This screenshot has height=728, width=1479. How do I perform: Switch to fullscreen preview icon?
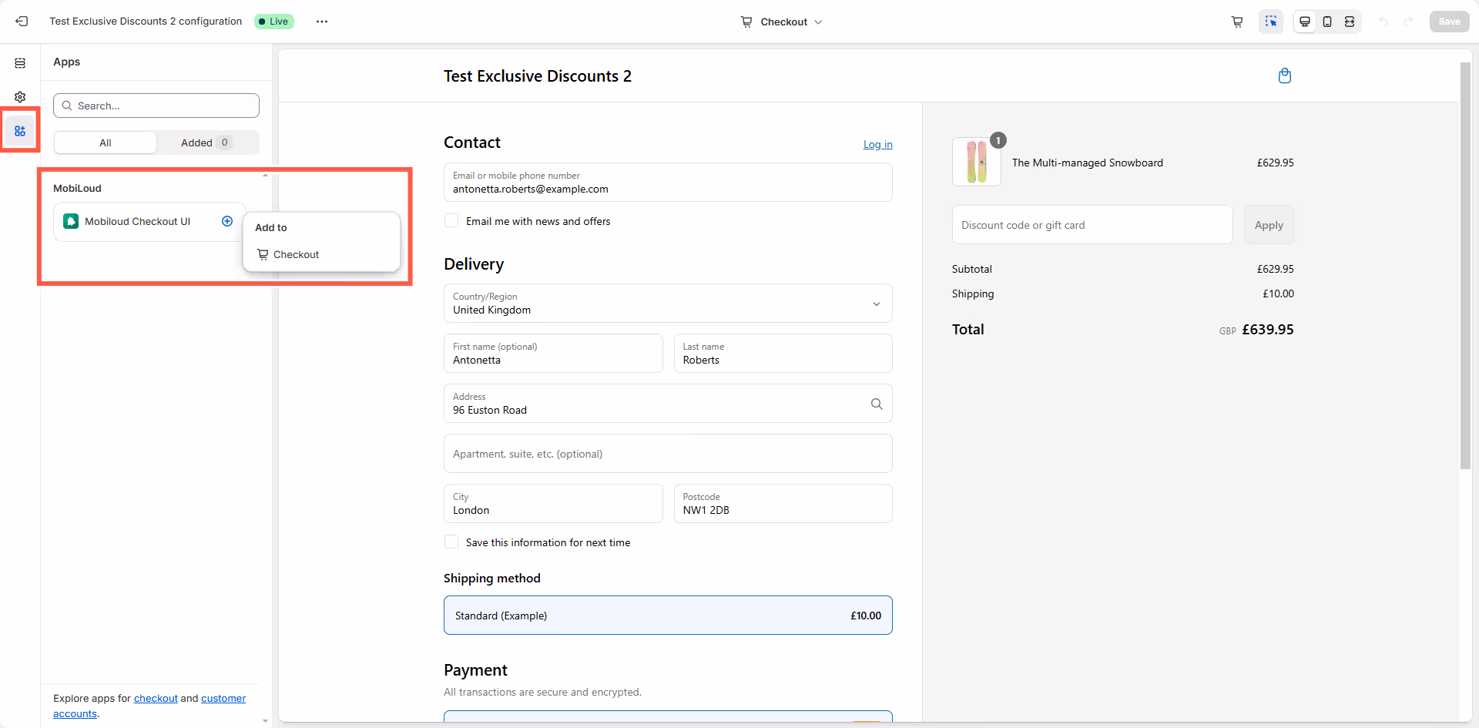1350,22
